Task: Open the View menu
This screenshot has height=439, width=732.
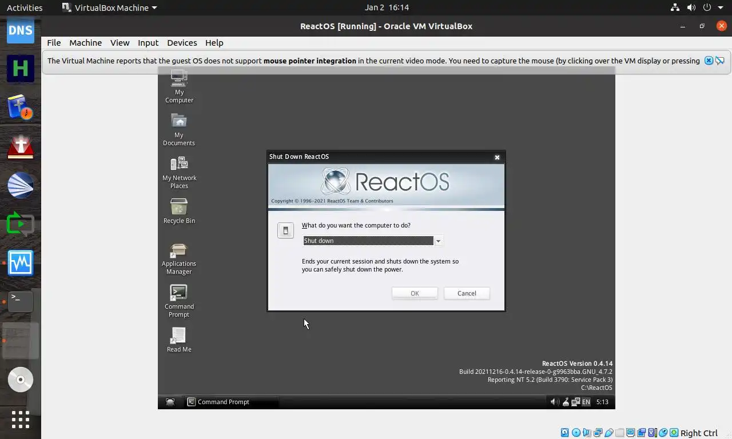Action: coord(120,43)
